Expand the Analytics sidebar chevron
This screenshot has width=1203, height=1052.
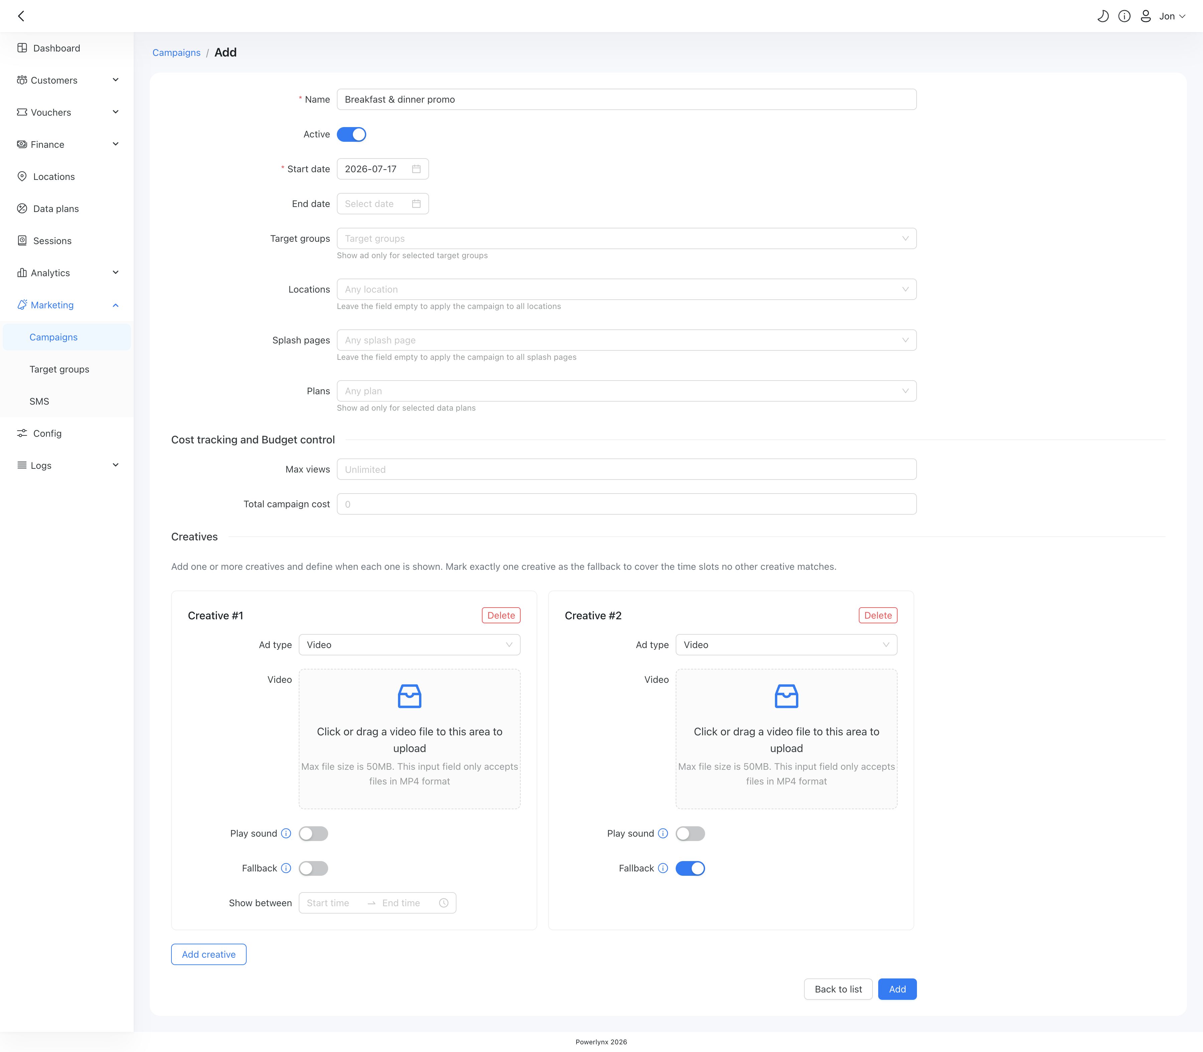[116, 273]
